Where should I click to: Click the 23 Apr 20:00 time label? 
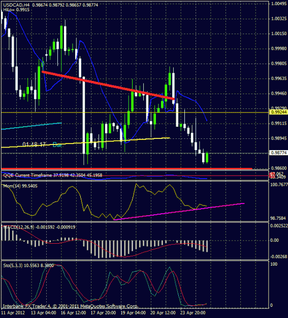point(193,312)
